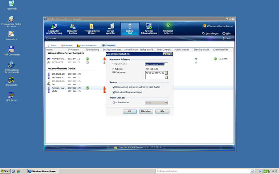279x174 pixels.
Task: Open the Serverspeicher section
Action: [111, 29]
